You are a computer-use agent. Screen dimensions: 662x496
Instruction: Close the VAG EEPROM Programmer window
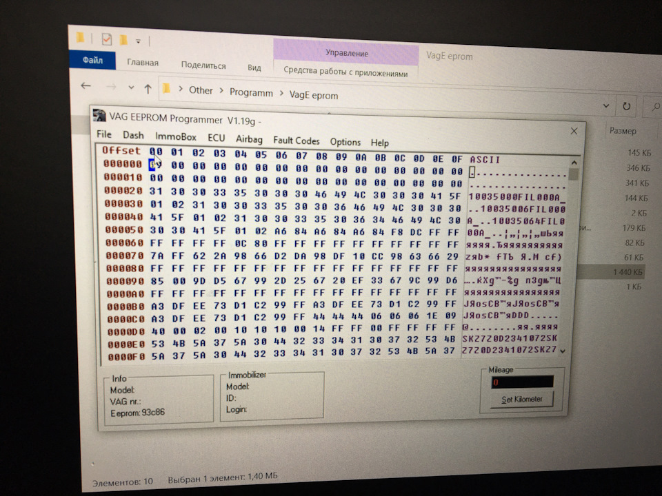point(574,131)
